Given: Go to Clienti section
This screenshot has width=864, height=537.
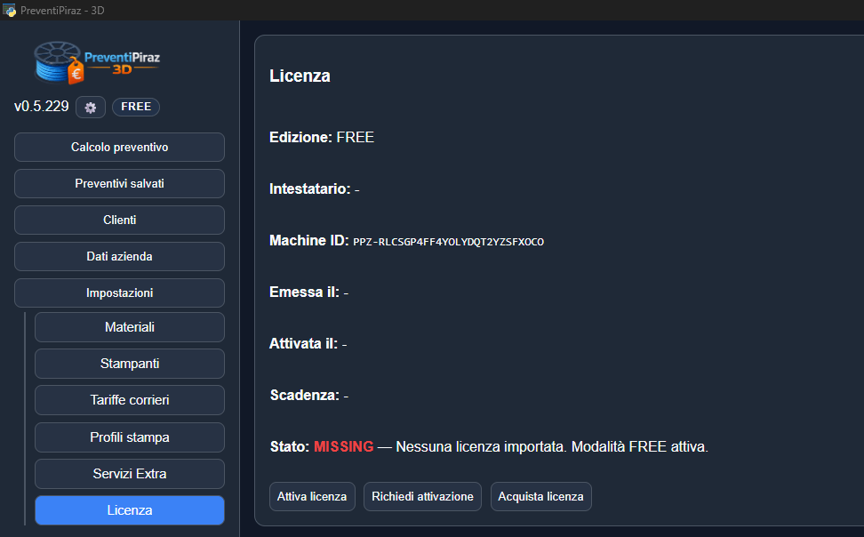Looking at the screenshot, I should click(119, 220).
